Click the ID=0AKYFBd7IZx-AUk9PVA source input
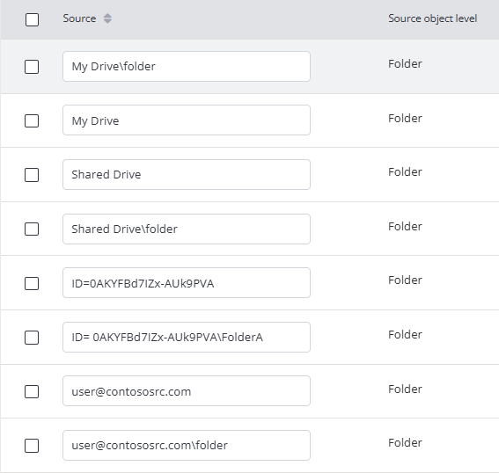The width and height of the screenshot is (499, 473). pos(187,282)
